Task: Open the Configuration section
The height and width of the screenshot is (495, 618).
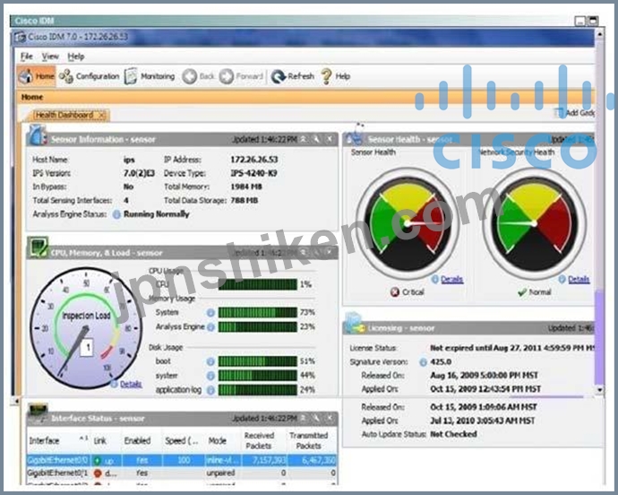Action: click(89, 76)
